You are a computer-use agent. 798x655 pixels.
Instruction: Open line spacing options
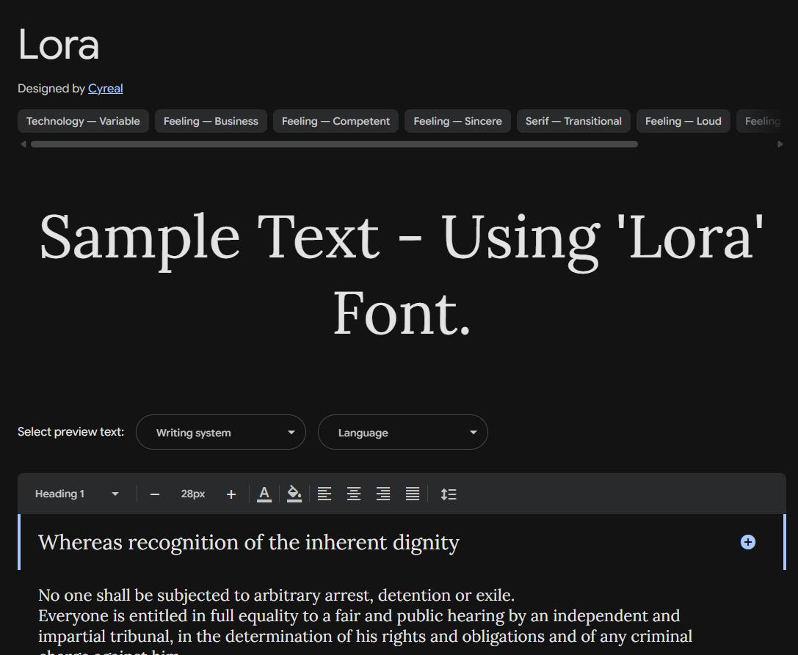449,494
